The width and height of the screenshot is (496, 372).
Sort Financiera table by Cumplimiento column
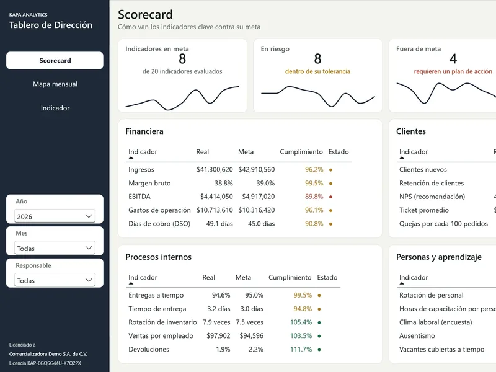tap(301, 152)
